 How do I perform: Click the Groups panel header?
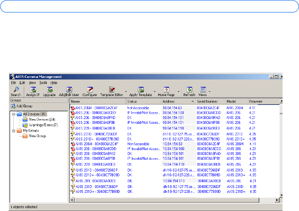coord(39,100)
